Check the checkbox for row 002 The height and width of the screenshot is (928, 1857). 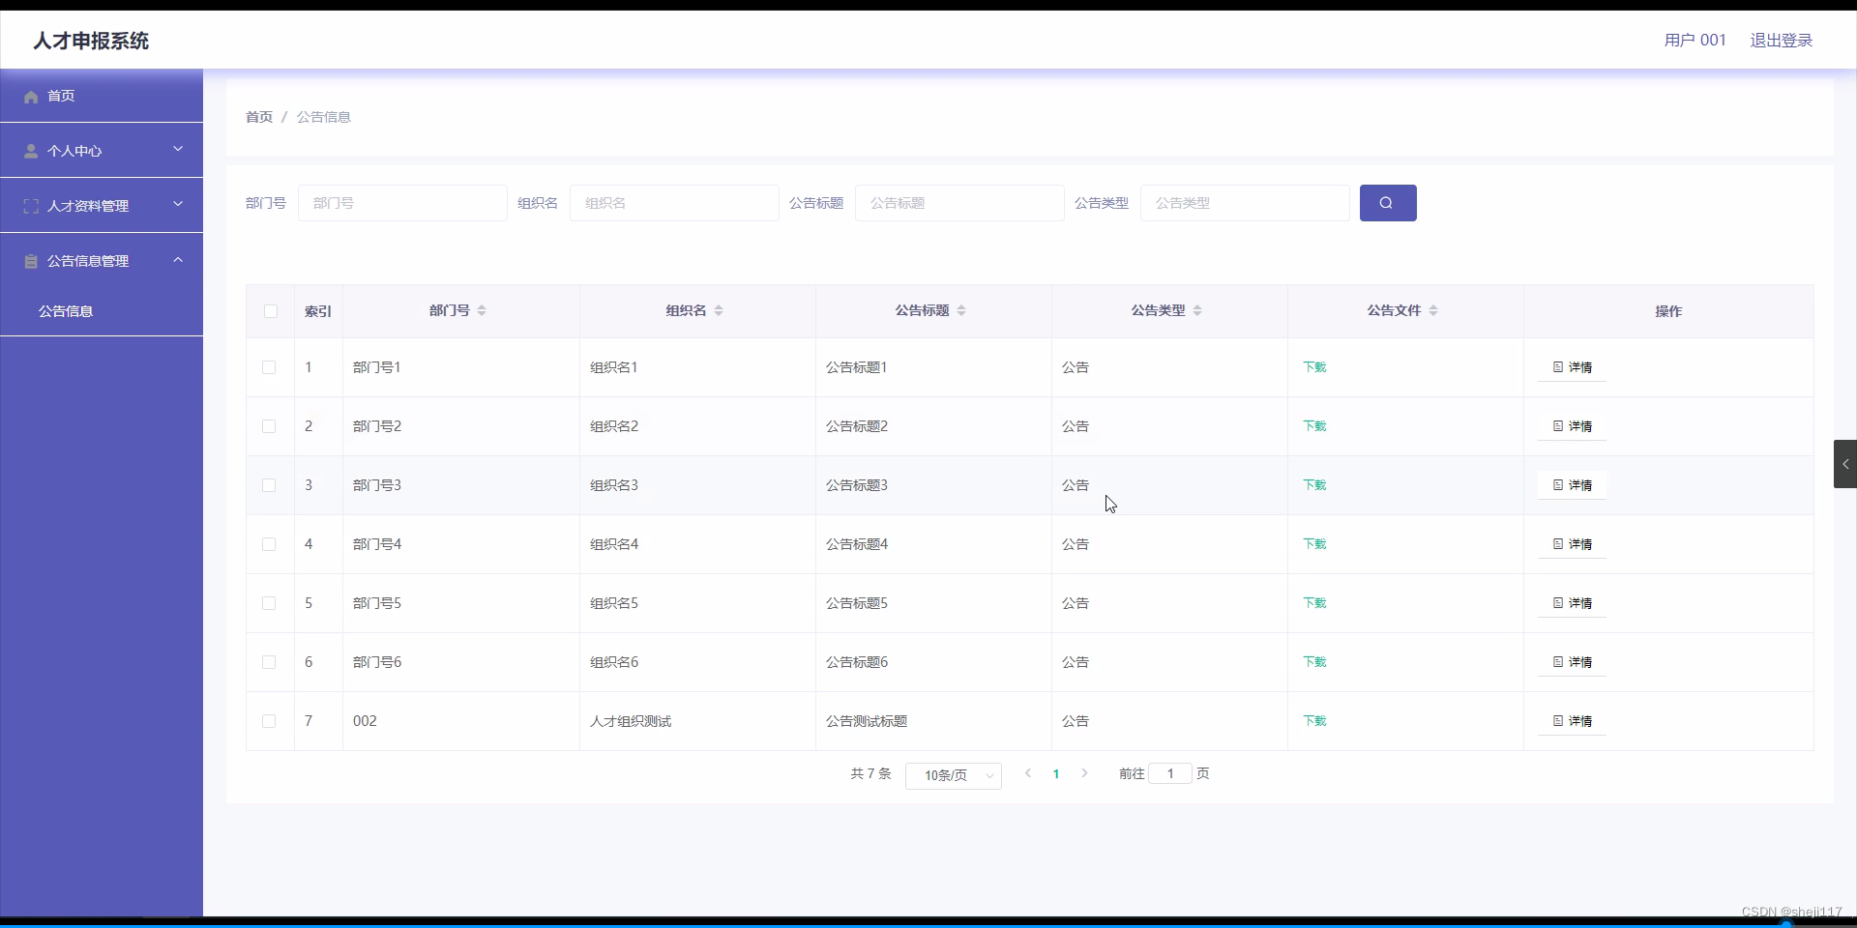pos(268,721)
